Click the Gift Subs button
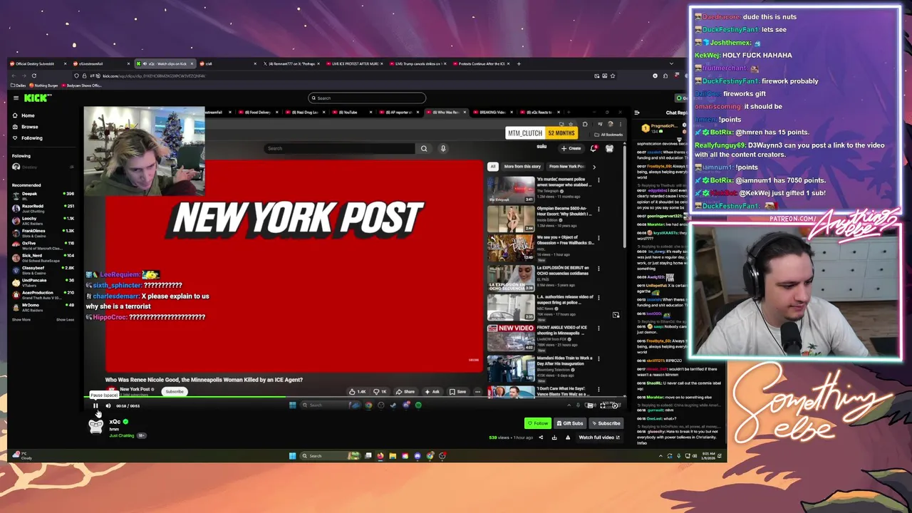 pos(569,423)
